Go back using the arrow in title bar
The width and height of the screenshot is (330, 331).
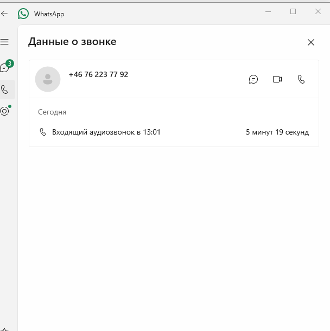click(x=4, y=14)
